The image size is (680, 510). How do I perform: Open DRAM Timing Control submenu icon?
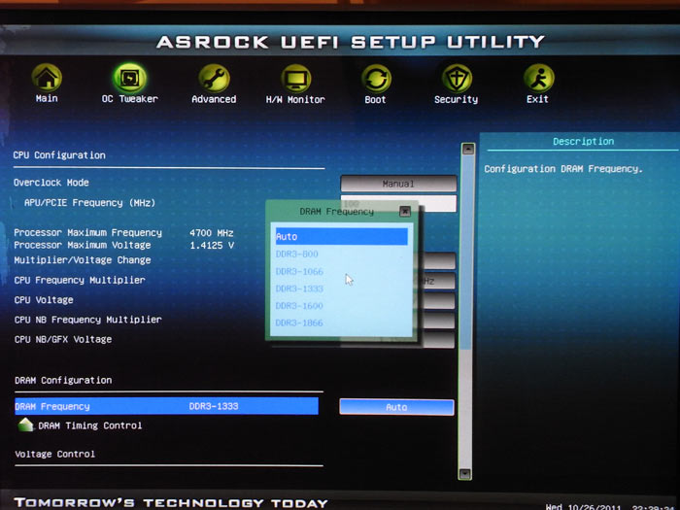pos(25,425)
